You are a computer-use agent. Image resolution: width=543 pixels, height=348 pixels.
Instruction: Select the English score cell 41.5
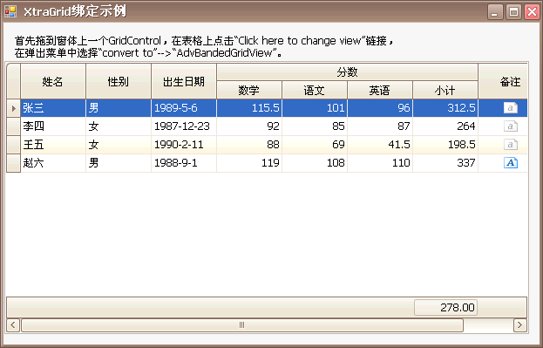(x=380, y=145)
